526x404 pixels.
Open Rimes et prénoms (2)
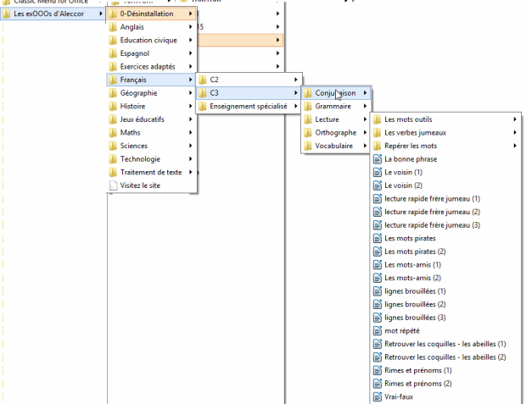point(445,384)
